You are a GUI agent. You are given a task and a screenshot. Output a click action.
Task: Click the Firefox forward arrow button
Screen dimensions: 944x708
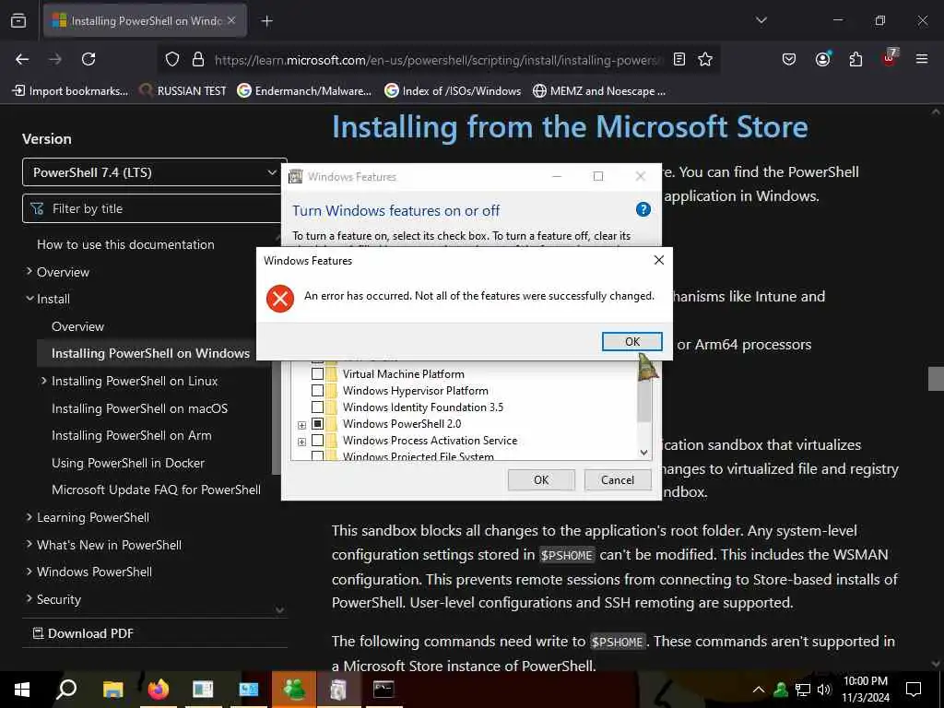(55, 59)
